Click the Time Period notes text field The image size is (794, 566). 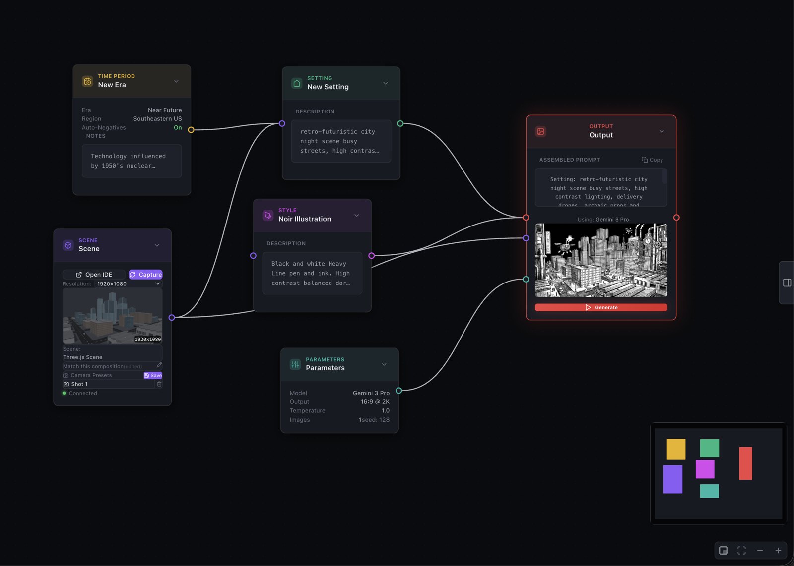coord(132,161)
